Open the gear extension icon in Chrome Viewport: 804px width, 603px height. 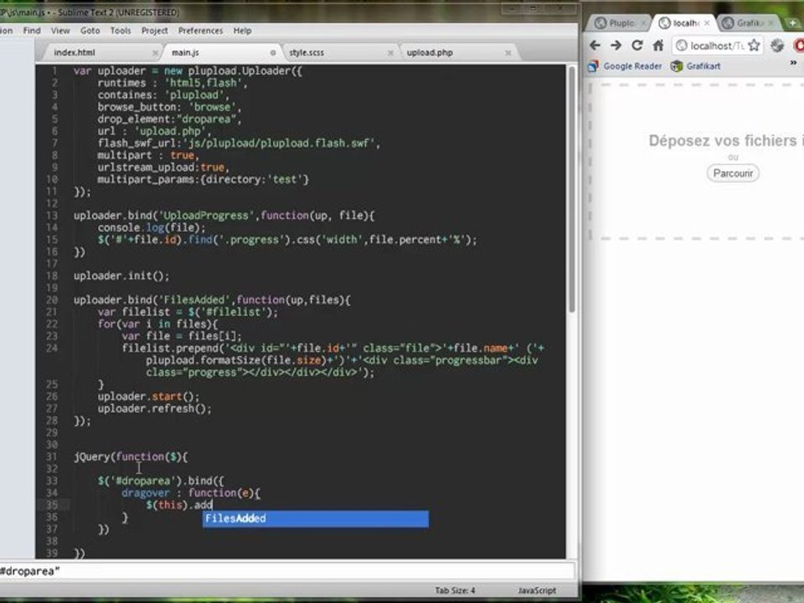tap(777, 45)
